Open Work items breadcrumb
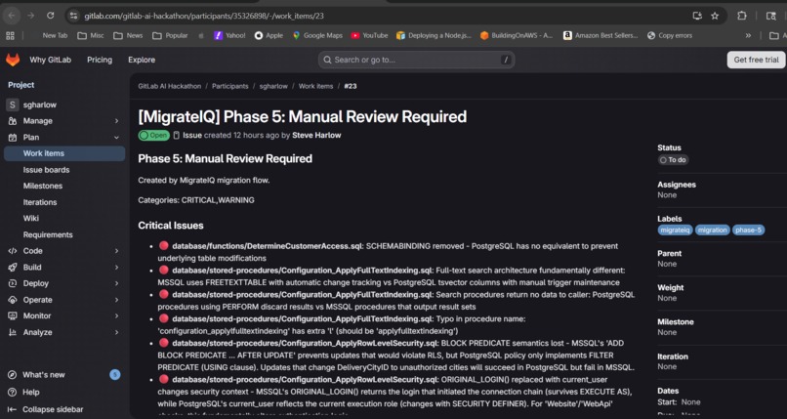This screenshot has width=787, height=419. click(x=315, y=86)
